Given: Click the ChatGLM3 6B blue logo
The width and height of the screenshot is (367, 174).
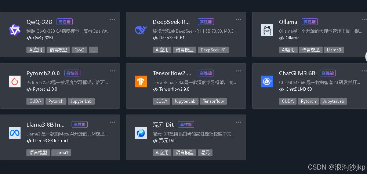Looking at the screenshot, I should click(x=267, y=81).
